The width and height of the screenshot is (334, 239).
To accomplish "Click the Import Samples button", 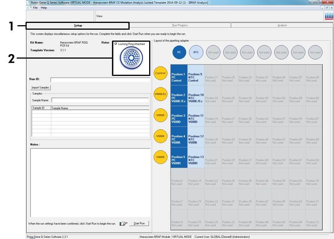I will [x=40, y=88].
